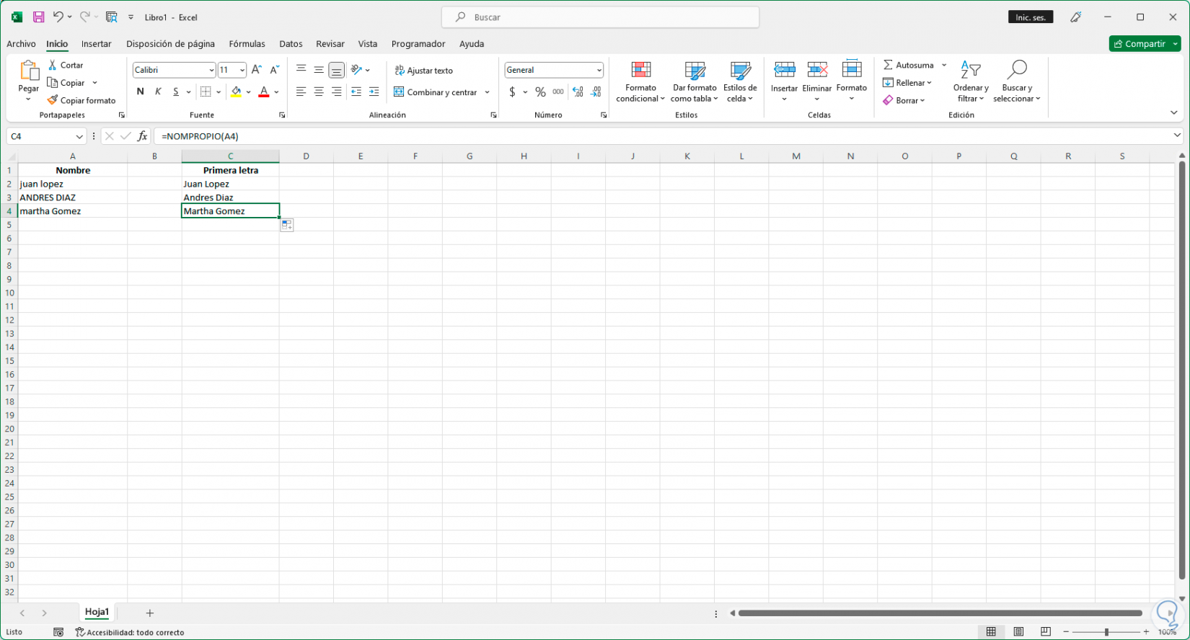Click Autosuma button
The width and height of the screenshot is (1190, 640).
pyautogui.click(x=909, y=65)
